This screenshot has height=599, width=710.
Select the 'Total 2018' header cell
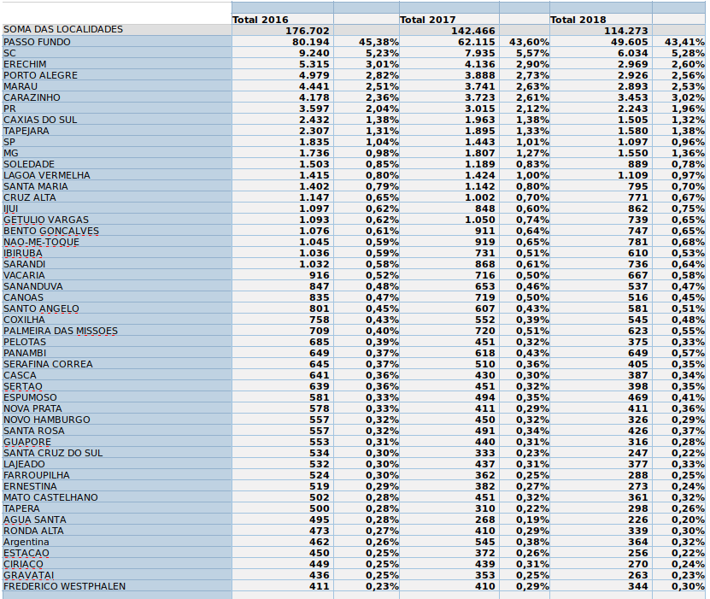click(578, 19)
